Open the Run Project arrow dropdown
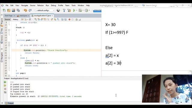Viewport: 192px width, 108px height. coord(77,10)
